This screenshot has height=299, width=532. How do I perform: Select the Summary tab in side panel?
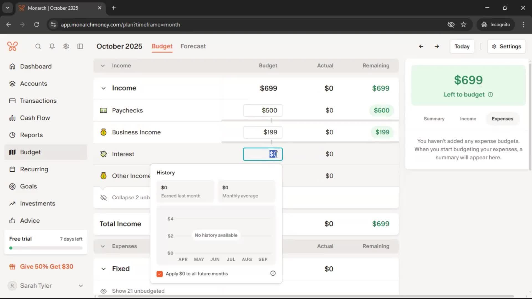(x=434, y=119)
